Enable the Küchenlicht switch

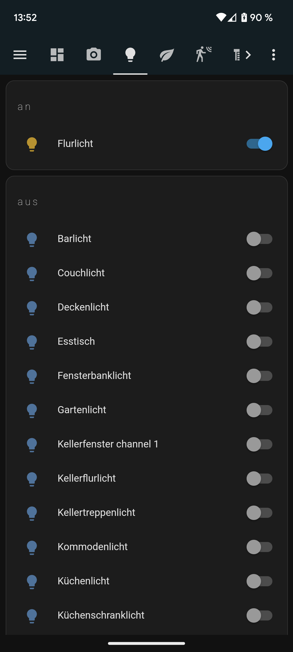(x=259, y=581)
